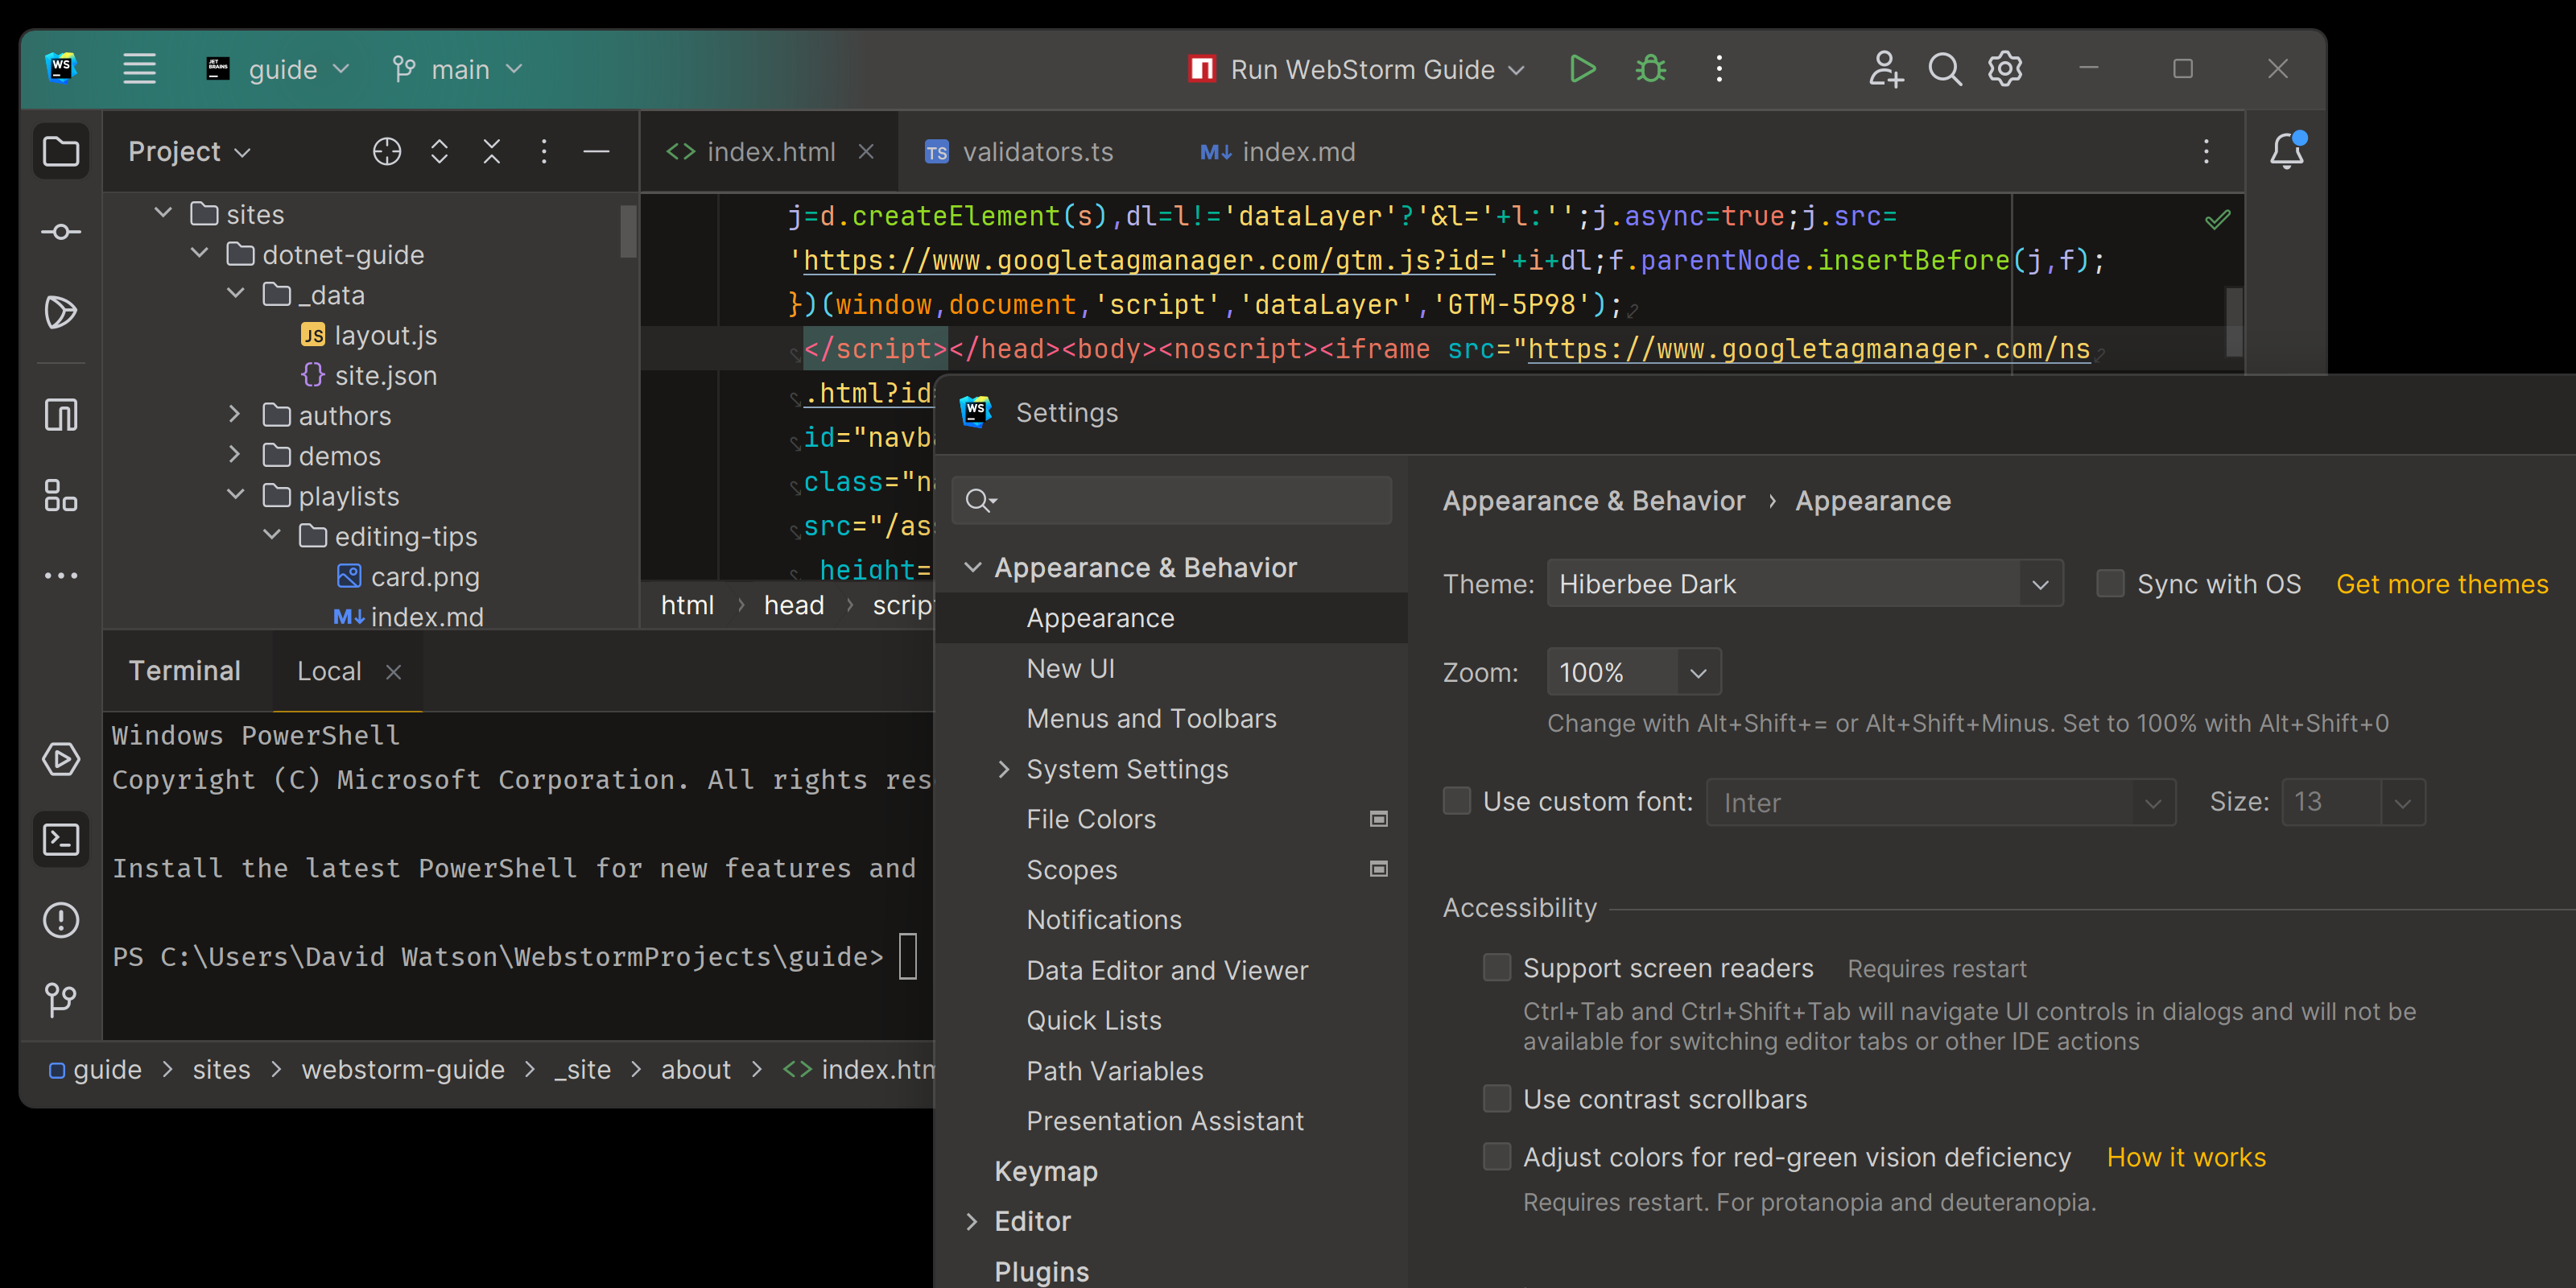Screen dimensions: 2576x1288
Task: Open editor tabs more options icon
Action: click(x=2206, y=152)
